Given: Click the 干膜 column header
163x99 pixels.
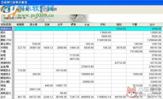Looking at the screenshot, I should 135,25.
